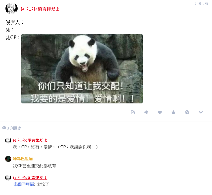
Task: Click the blue mention 咪轟巴哩逼
Action: (23, 184)
